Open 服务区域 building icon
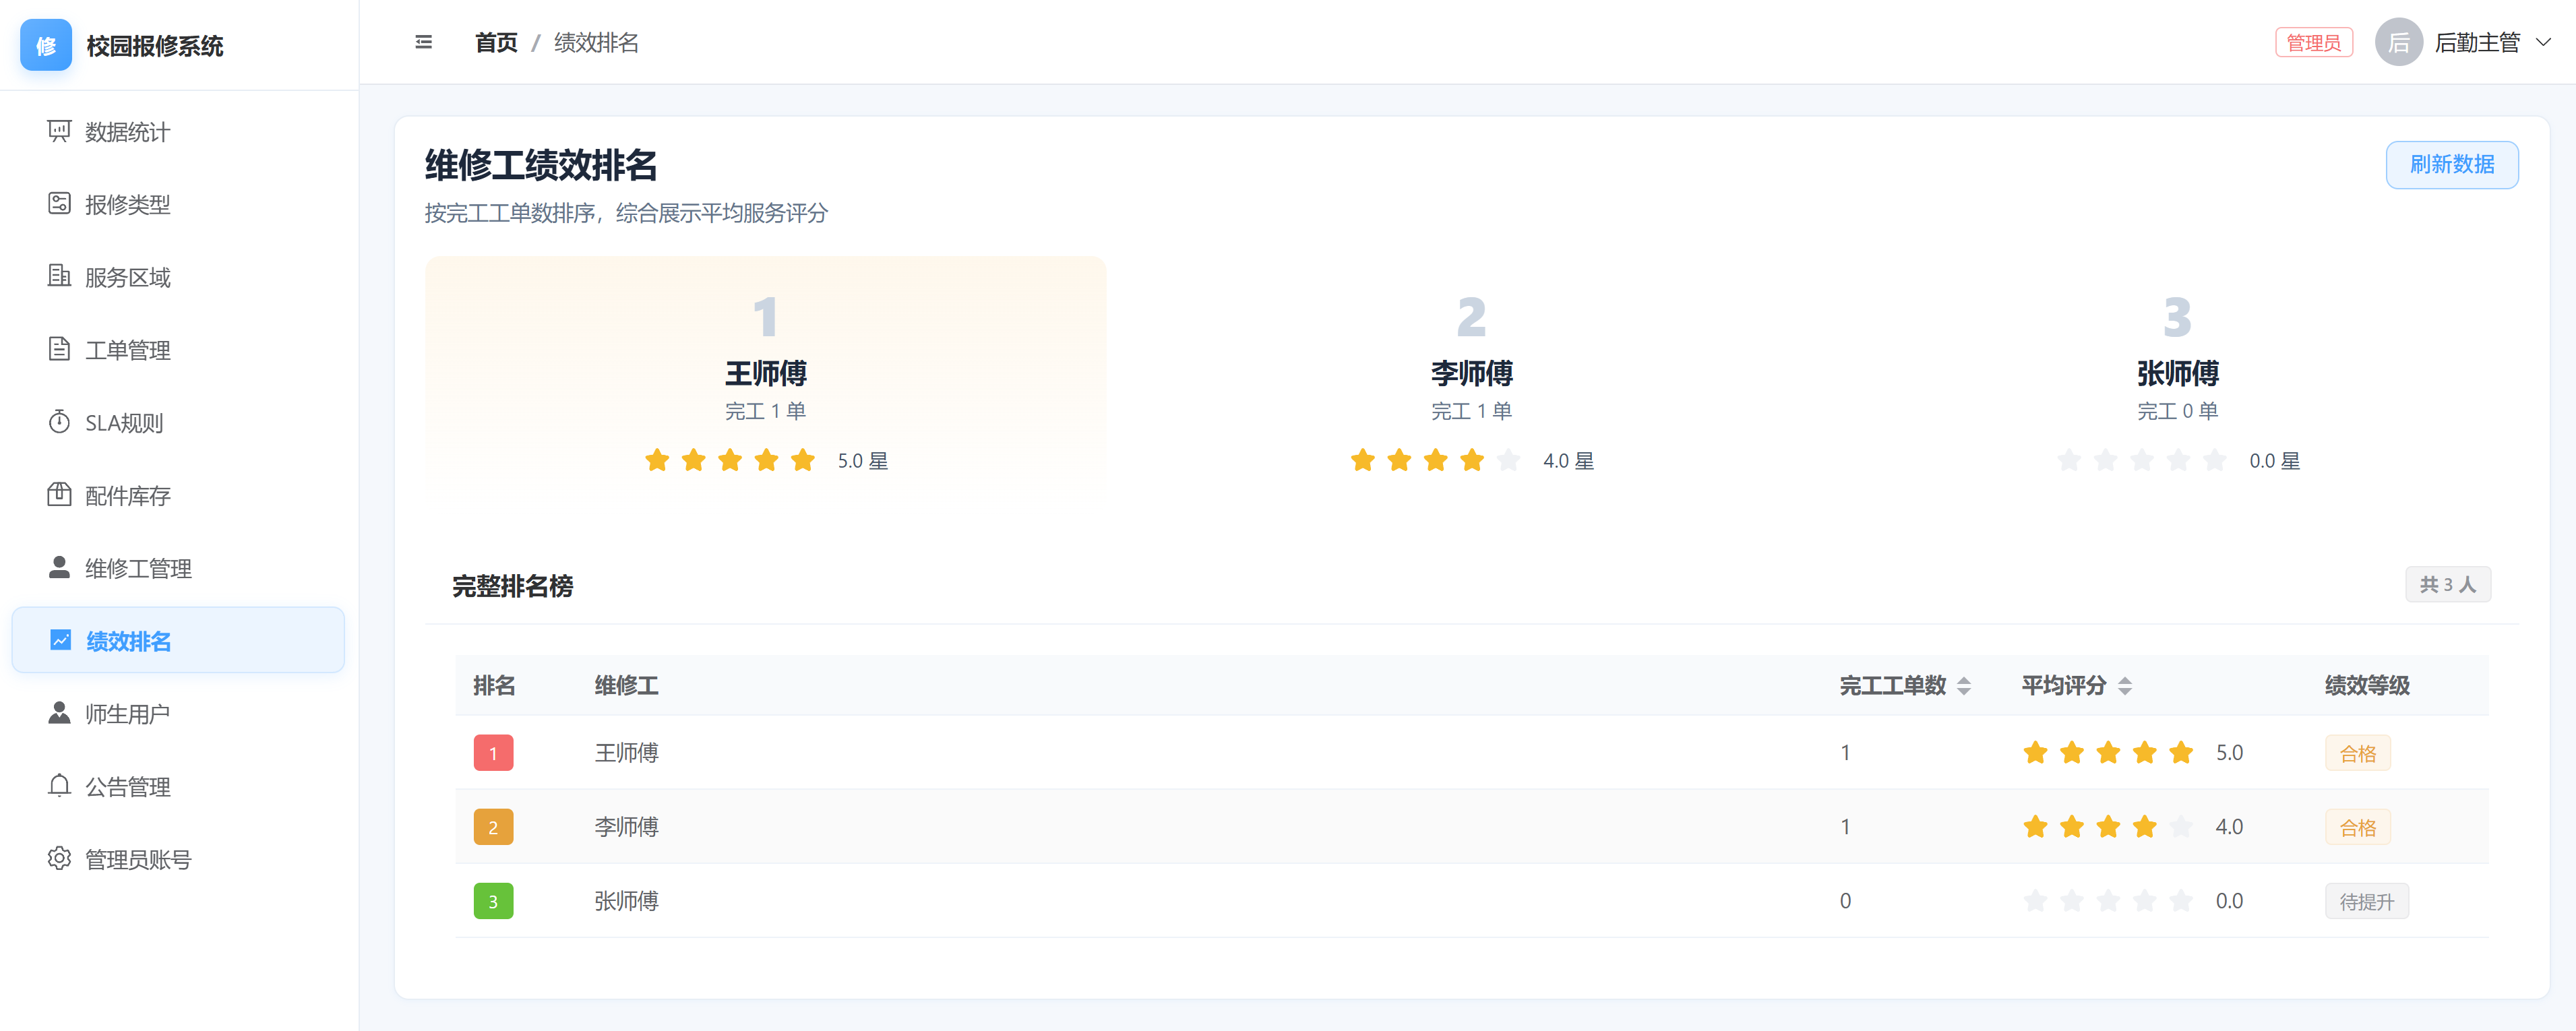 (x=59, y=277)
